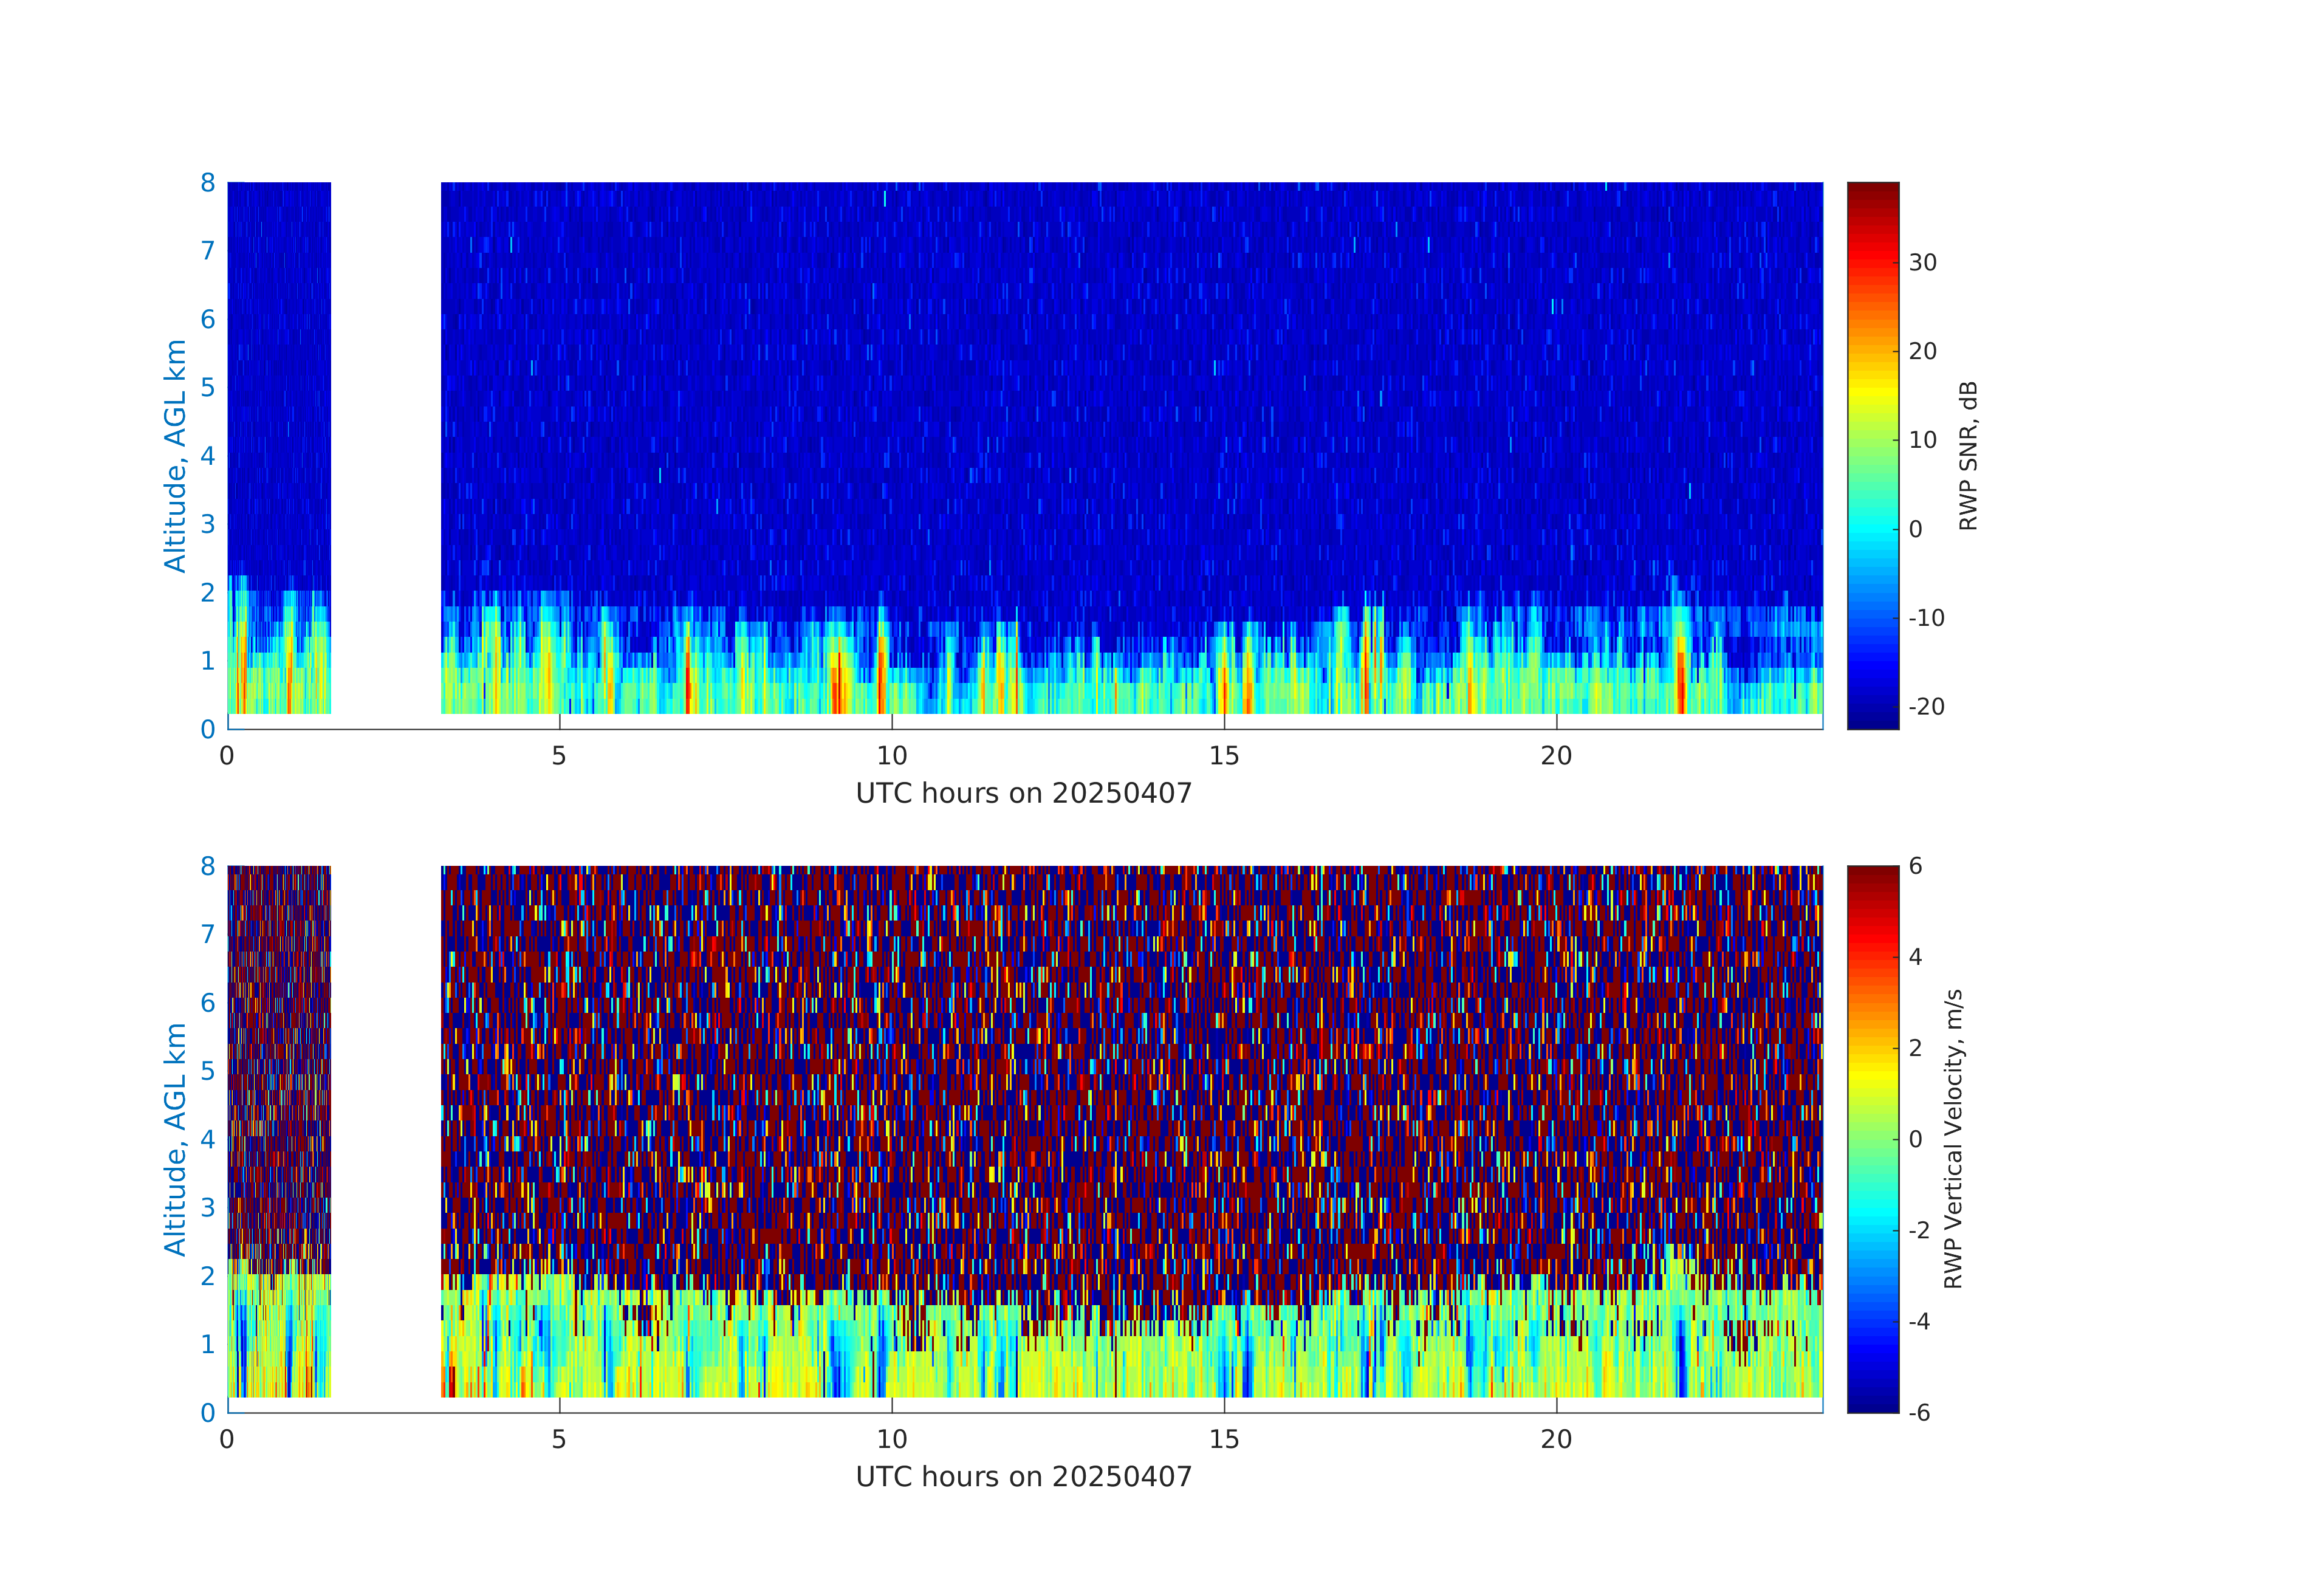Click the 4 tick on velocity colorbar
The height and width of the screenshot is (1595, 2324).
click(1915, 957)
